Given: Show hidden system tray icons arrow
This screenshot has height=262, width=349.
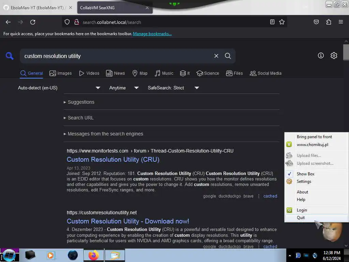Looking at the screenshot, I should point(290,256).
